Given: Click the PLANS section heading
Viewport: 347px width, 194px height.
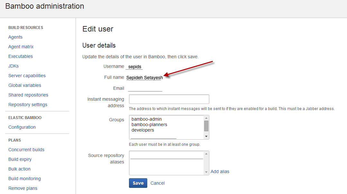Looking at the screenshot, I should click(x=14, y=140).
